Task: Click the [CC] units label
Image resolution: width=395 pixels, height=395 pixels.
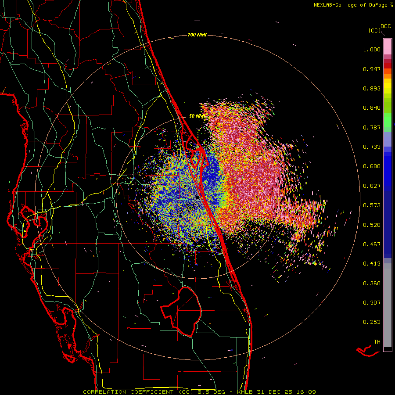Action: tap(375, 30)
